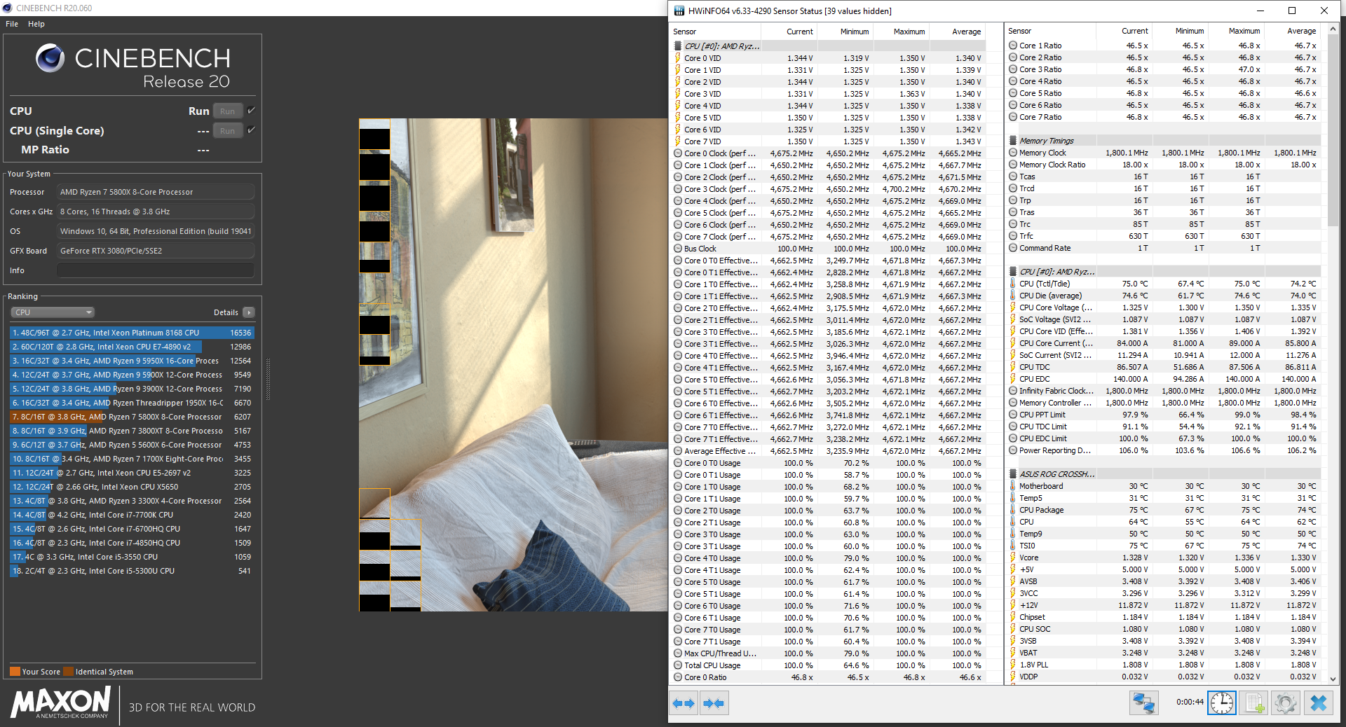The height and width of the screenshot is (727, 1346).
Task: Click the HWiNFO64 title bar app icon
Action: (x=679, y=11)
